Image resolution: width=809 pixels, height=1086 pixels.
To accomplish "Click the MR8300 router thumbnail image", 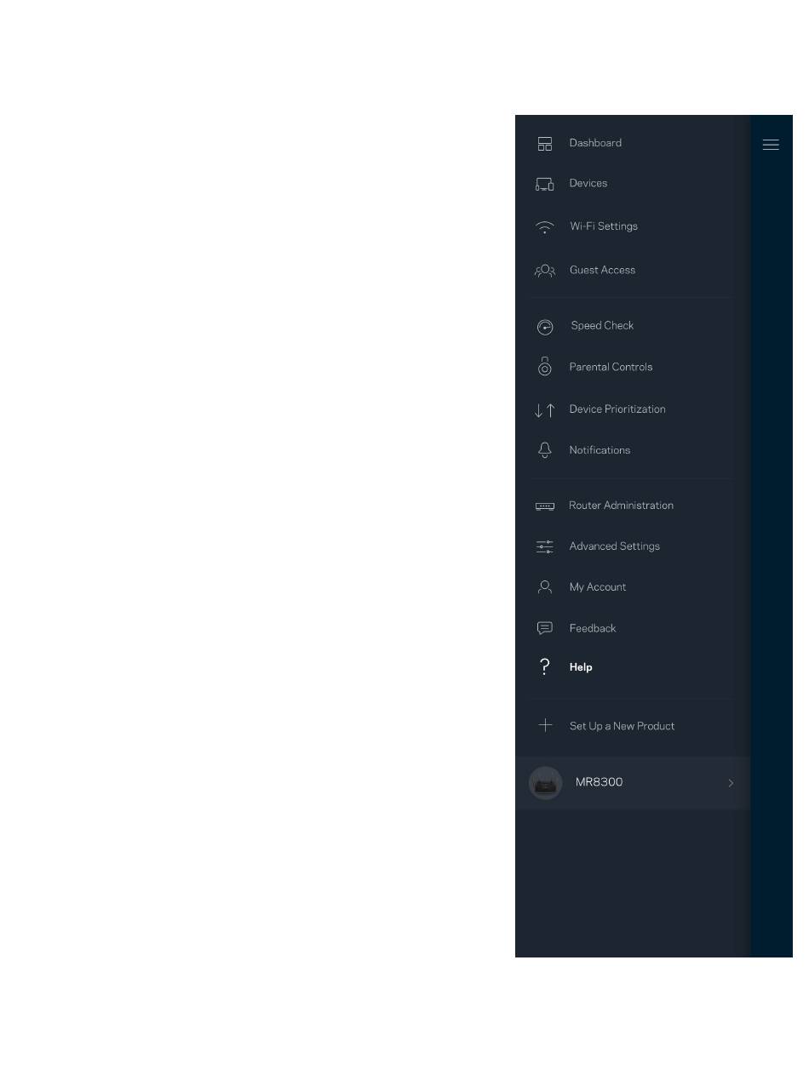I will point(546,783).
